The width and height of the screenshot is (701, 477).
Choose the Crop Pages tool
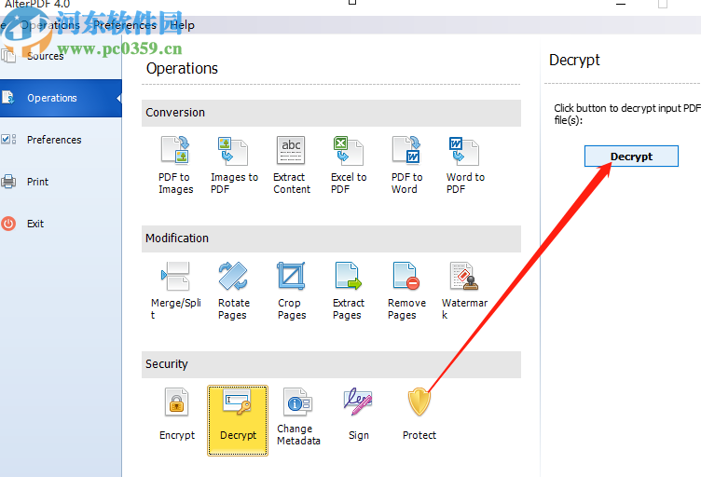292,291
